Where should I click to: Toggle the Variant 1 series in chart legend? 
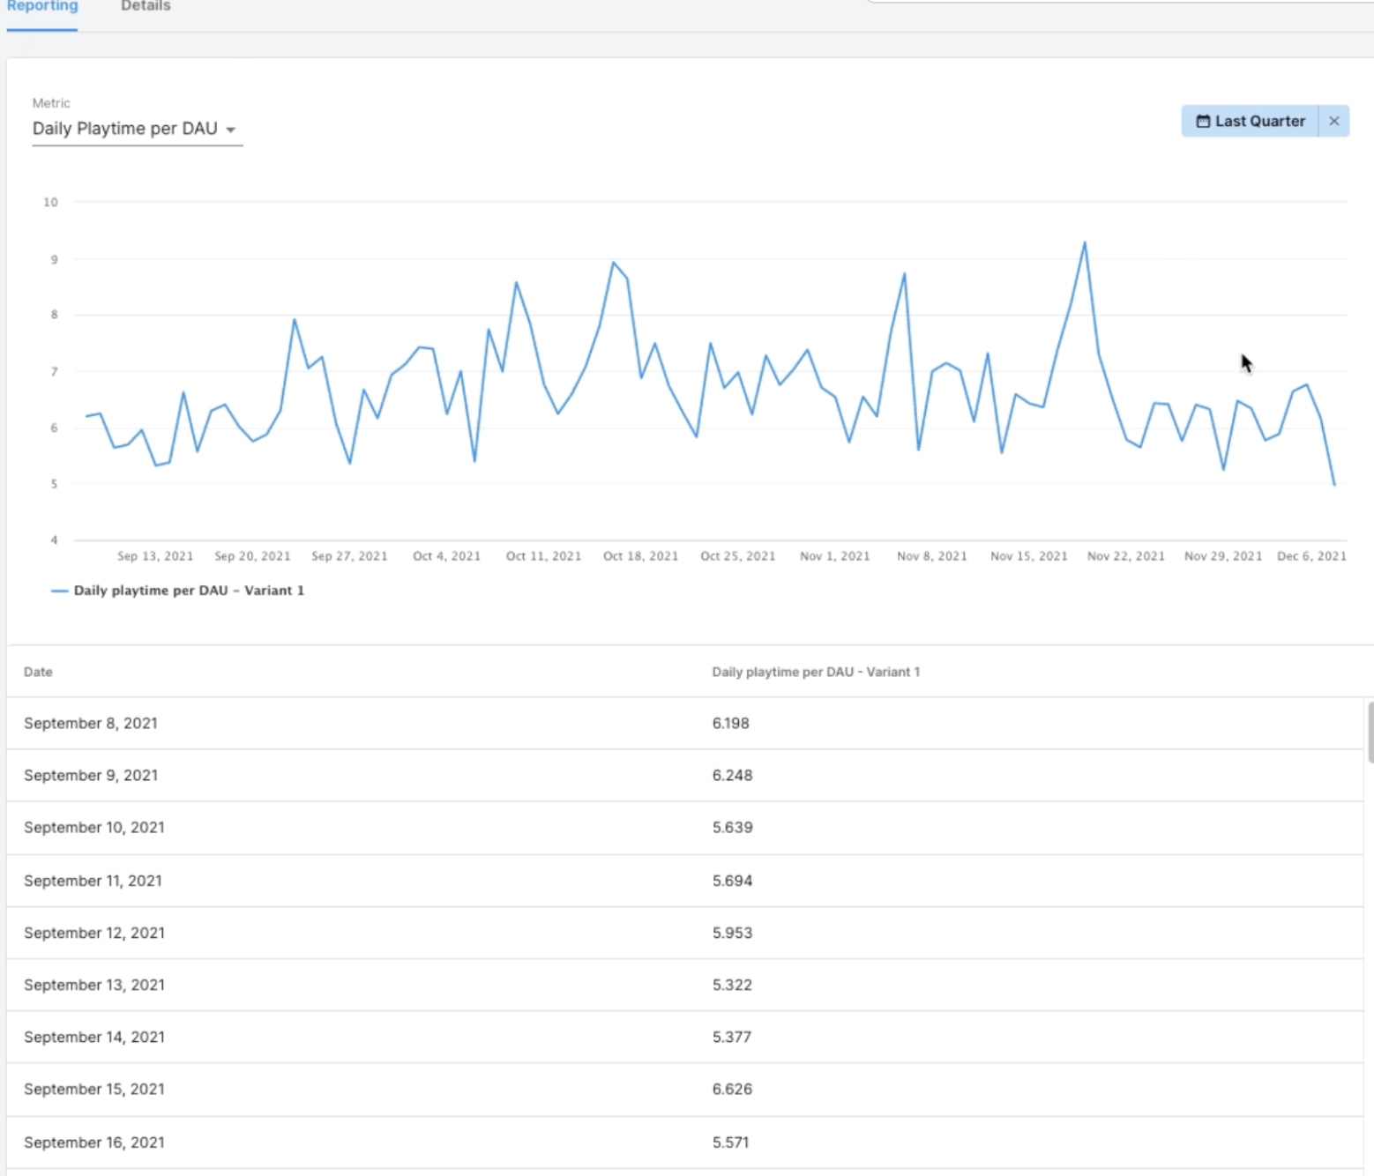[188, 591]
